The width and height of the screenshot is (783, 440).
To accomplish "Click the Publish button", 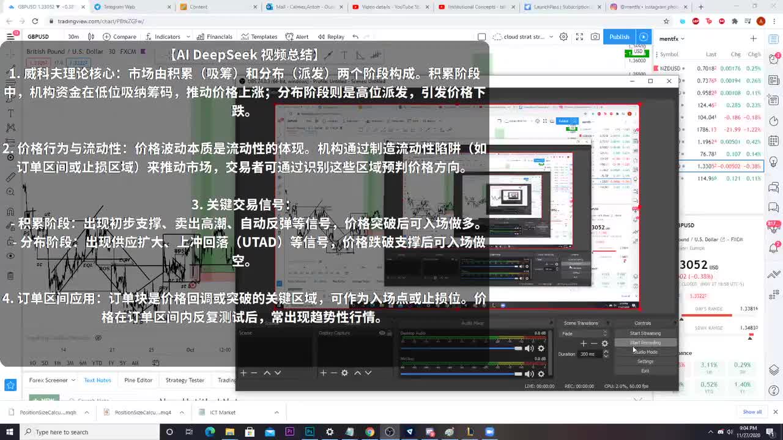I will 619,37.
